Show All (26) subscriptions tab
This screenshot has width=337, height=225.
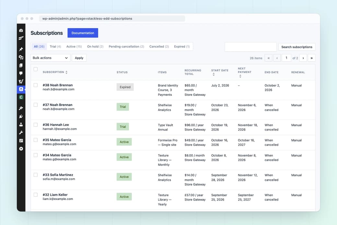coord(39,46)
